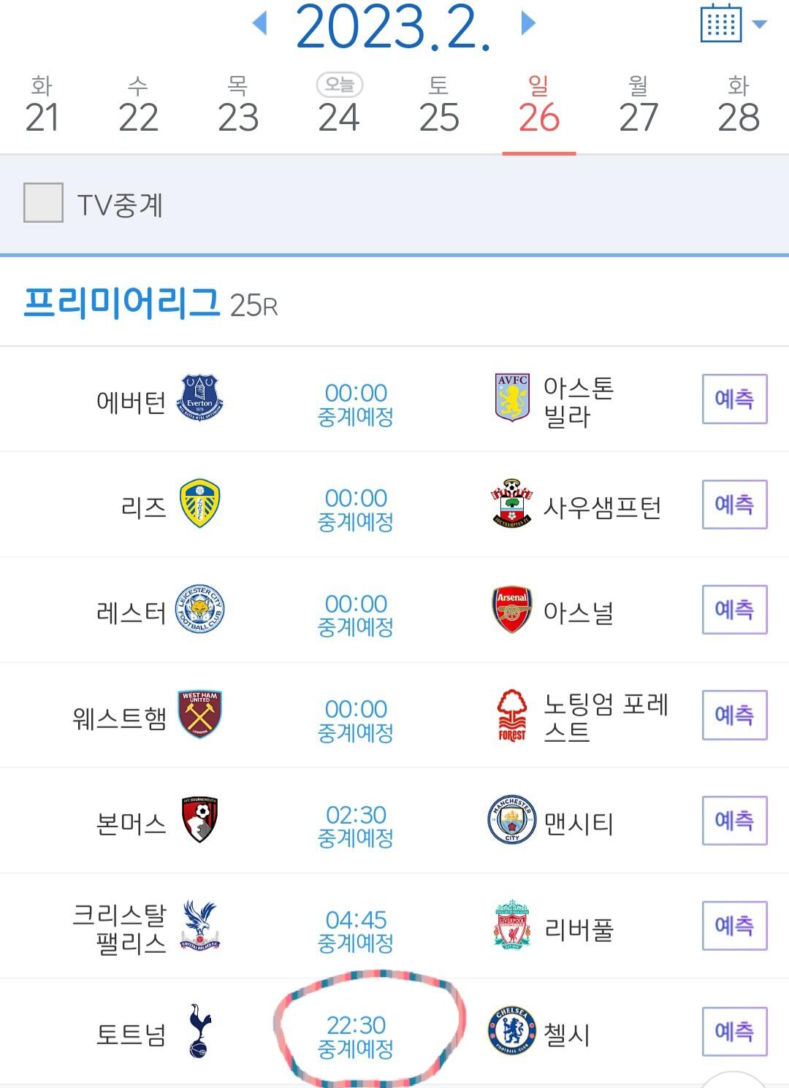The width and height of the screenshot is (789, 1088).
Task: Click the Arsenal club crest
Action: pyautogui.click(x=512, y=609)
